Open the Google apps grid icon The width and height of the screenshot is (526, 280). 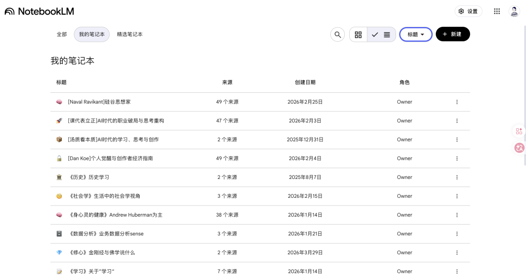(x=497, y=11)
